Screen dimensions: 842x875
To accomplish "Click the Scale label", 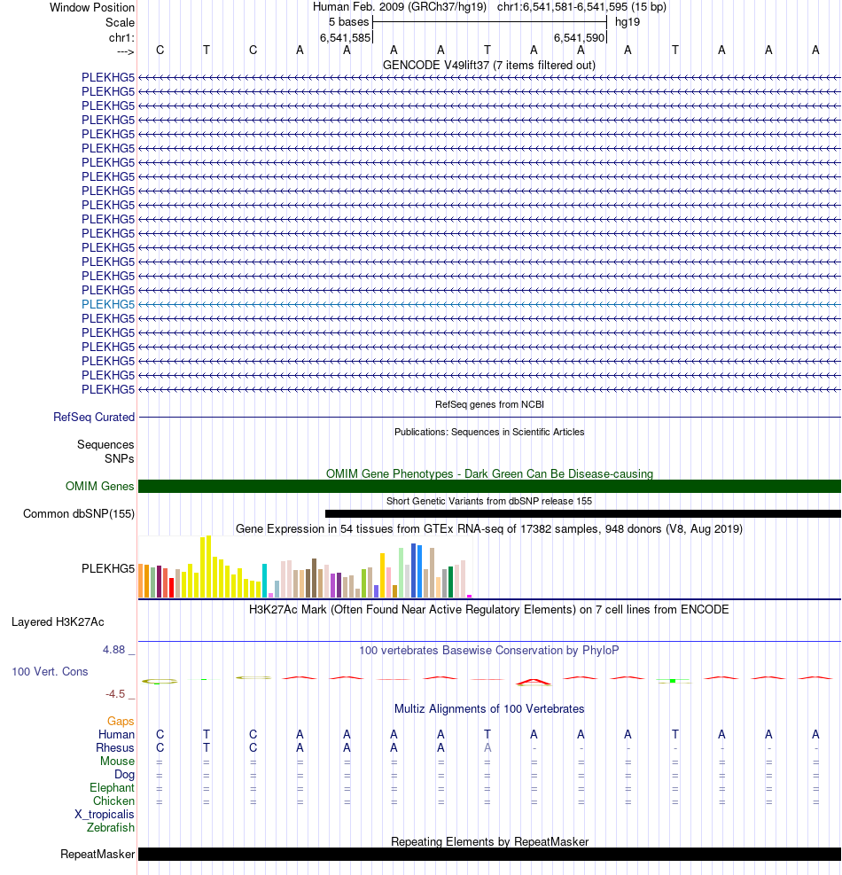I will pos(120,23).
